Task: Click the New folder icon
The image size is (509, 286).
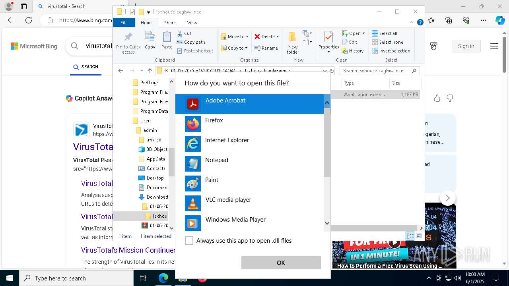Action: [293, 43]
